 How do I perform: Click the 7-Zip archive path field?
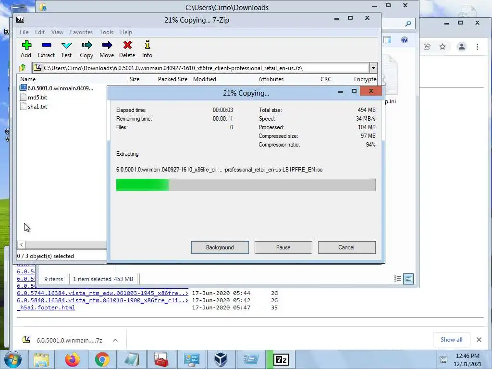pyautogui.click(x=201, y=68)
